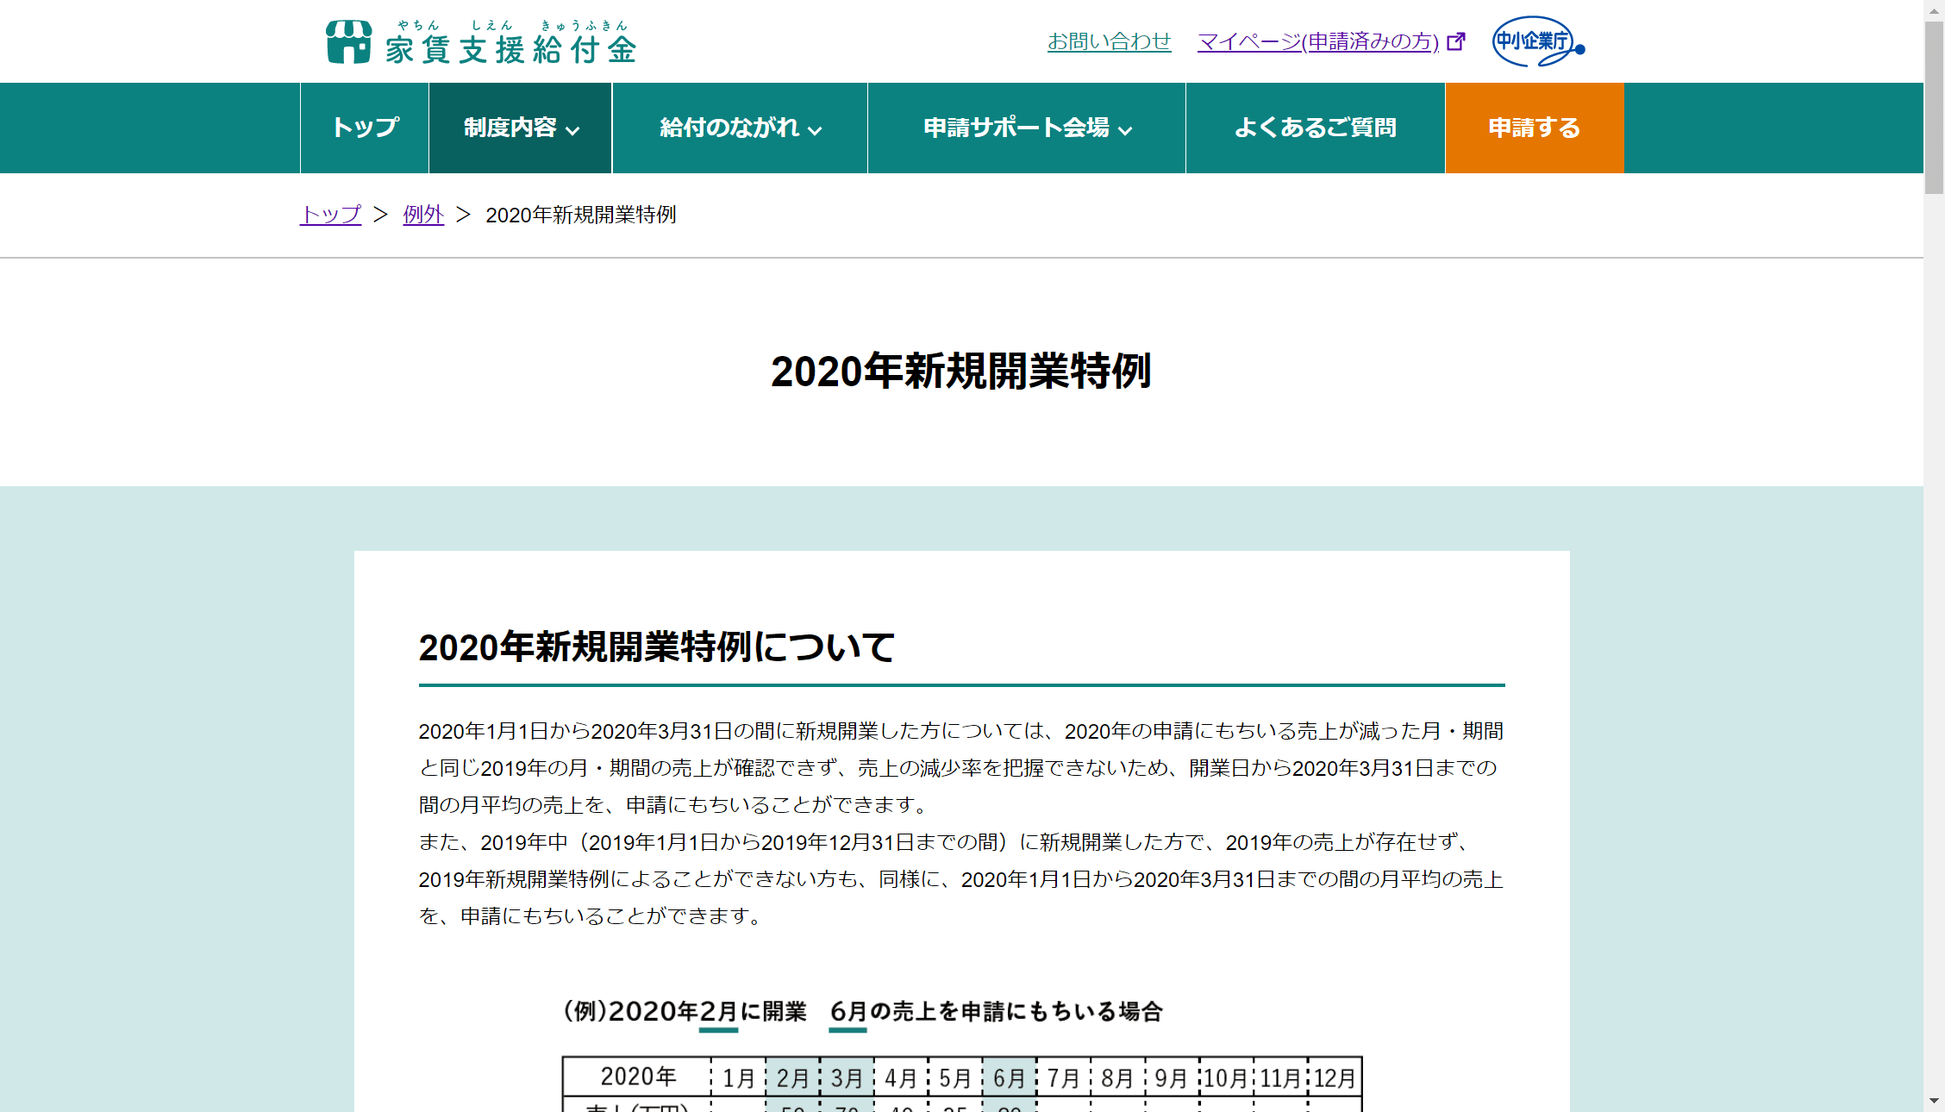Click the page title 2020年新規開業特例

point(961,372)
